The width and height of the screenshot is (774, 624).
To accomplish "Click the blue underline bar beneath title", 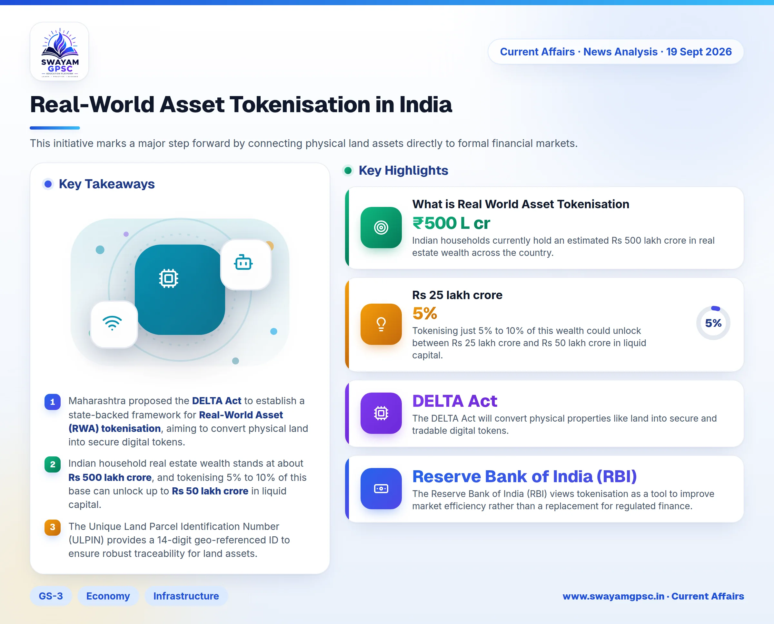I will pos(55,128).
